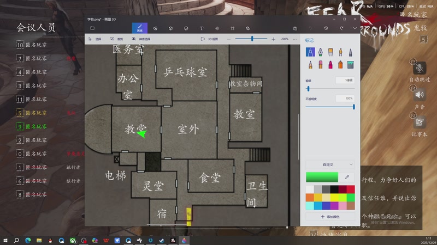This screenshot has height=245, width=437.
Task: Open the Effects sun icon tab
Action: coord(217,28)
